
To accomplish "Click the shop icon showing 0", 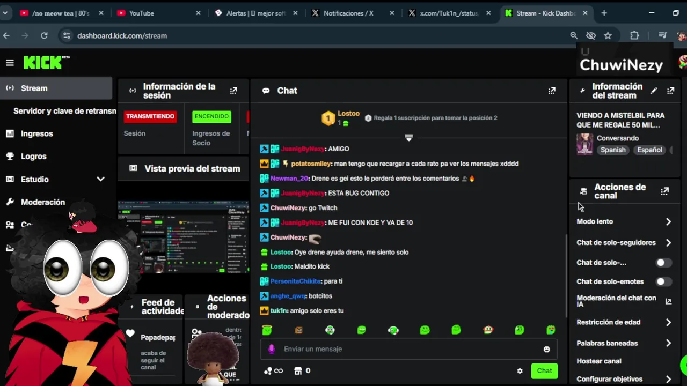I will [x=302, y=370].
